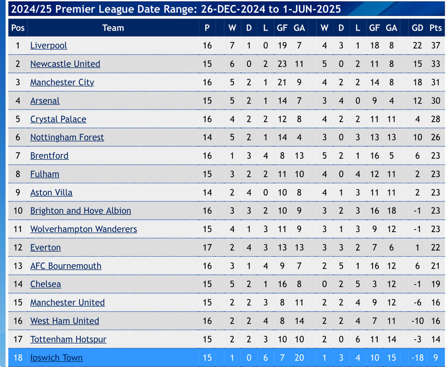Viewport: 446px width, 367px height.
Task: Open the Fulham team link
Action: (45, 174)
